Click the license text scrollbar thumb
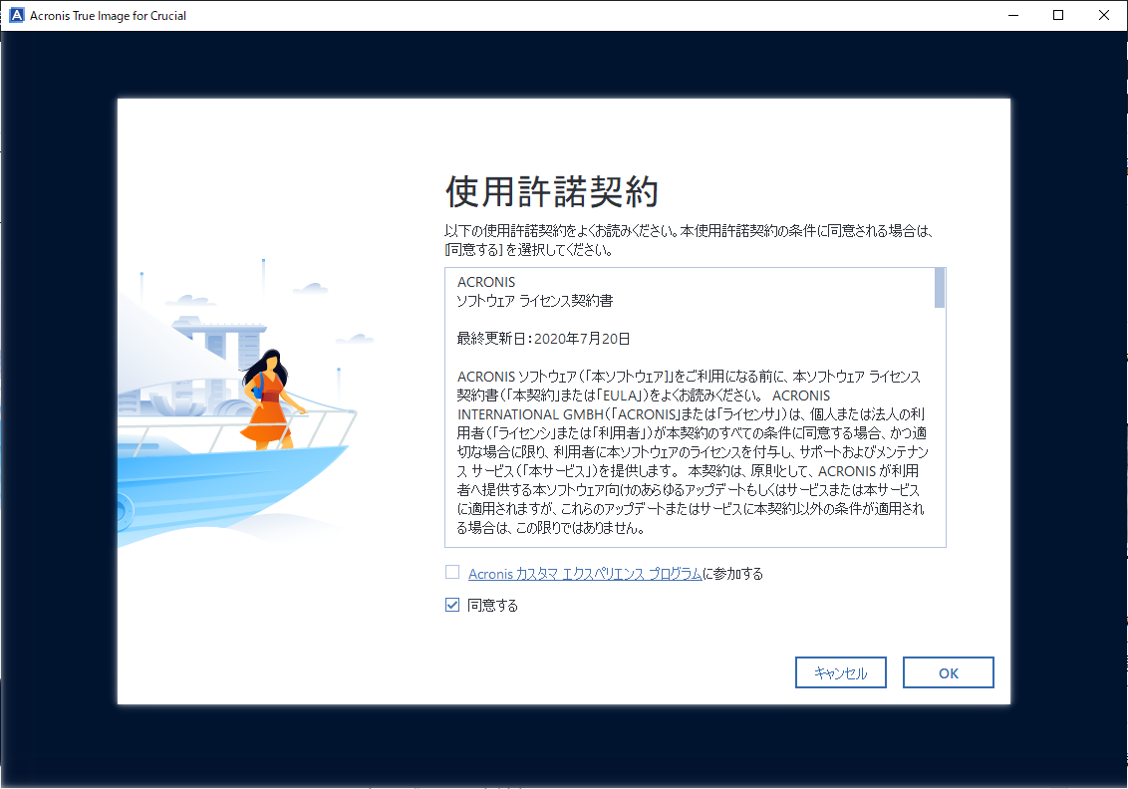The image size is (1128, 789). tap(939, 288)
